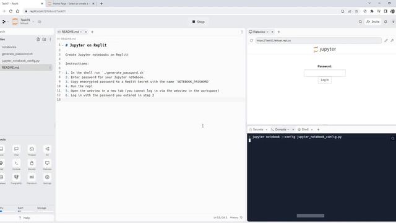This screenshot has width=396, height=223.
Task: Reload the browser page
Action: [11, 11]
